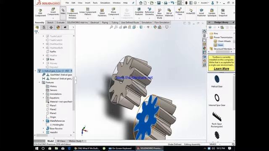Open FeatureManager design tree tab
The width and height of the screenshot is (269, 151).
pos(37,27)
